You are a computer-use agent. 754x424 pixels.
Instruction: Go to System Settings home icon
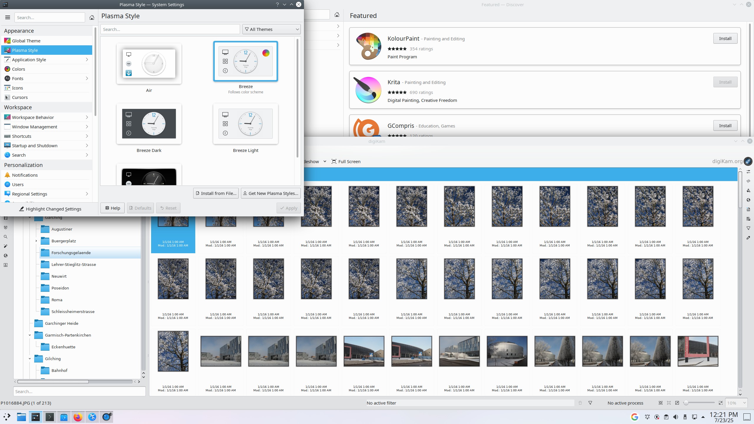pyautogui.click(x=92, y=17)
